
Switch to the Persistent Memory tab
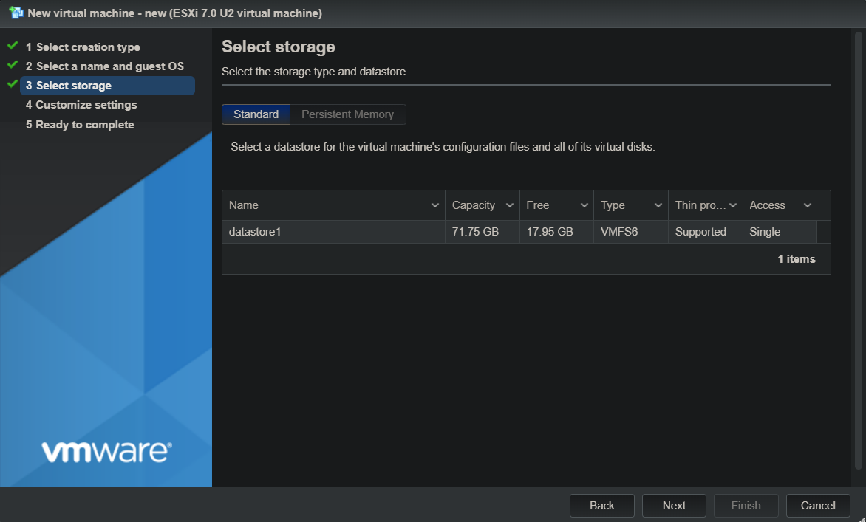click(348, 114)
